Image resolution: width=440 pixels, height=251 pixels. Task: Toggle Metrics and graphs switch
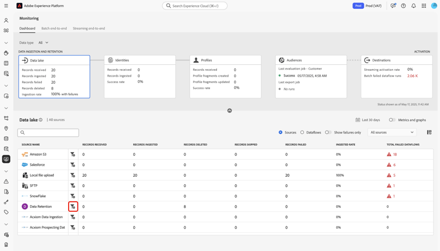[x=392, y=120]
